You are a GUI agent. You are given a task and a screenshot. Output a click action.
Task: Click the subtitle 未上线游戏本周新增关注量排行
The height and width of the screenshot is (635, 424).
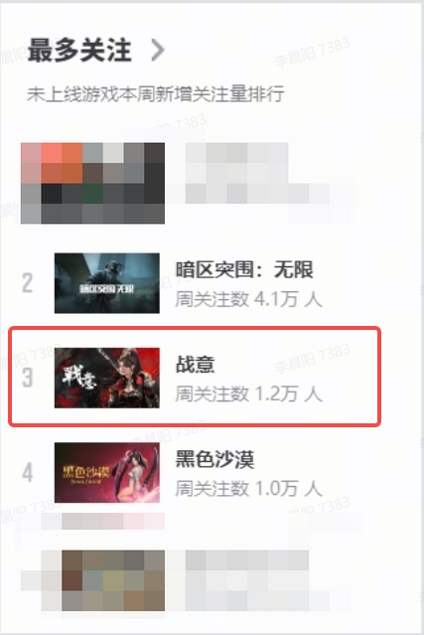tap(156, 94)
